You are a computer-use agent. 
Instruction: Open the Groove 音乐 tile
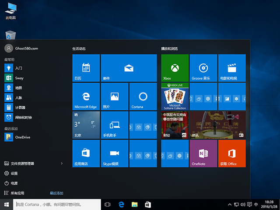[x=203, y=68]
